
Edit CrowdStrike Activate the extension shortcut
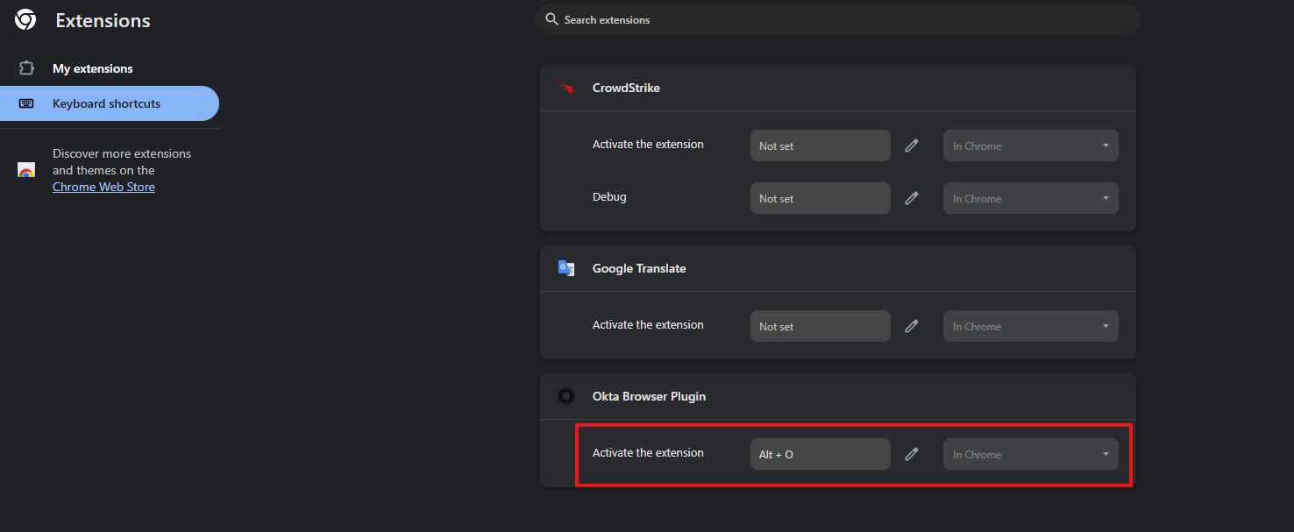click(912, 145)
